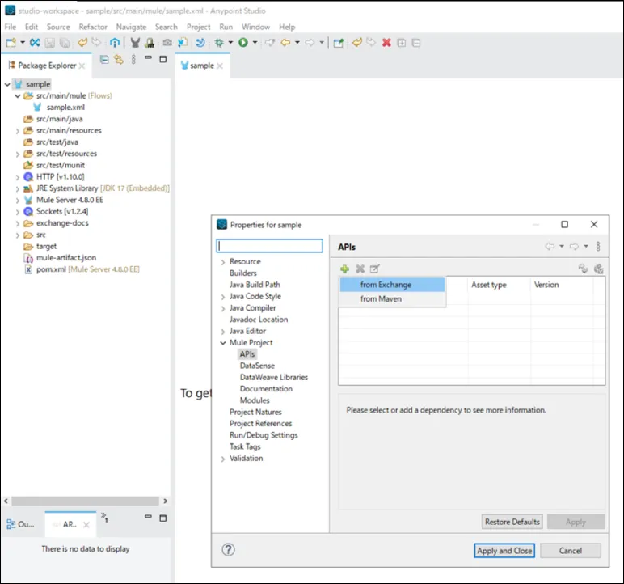
Task: Click Apply and Close button
Action: 504,551
